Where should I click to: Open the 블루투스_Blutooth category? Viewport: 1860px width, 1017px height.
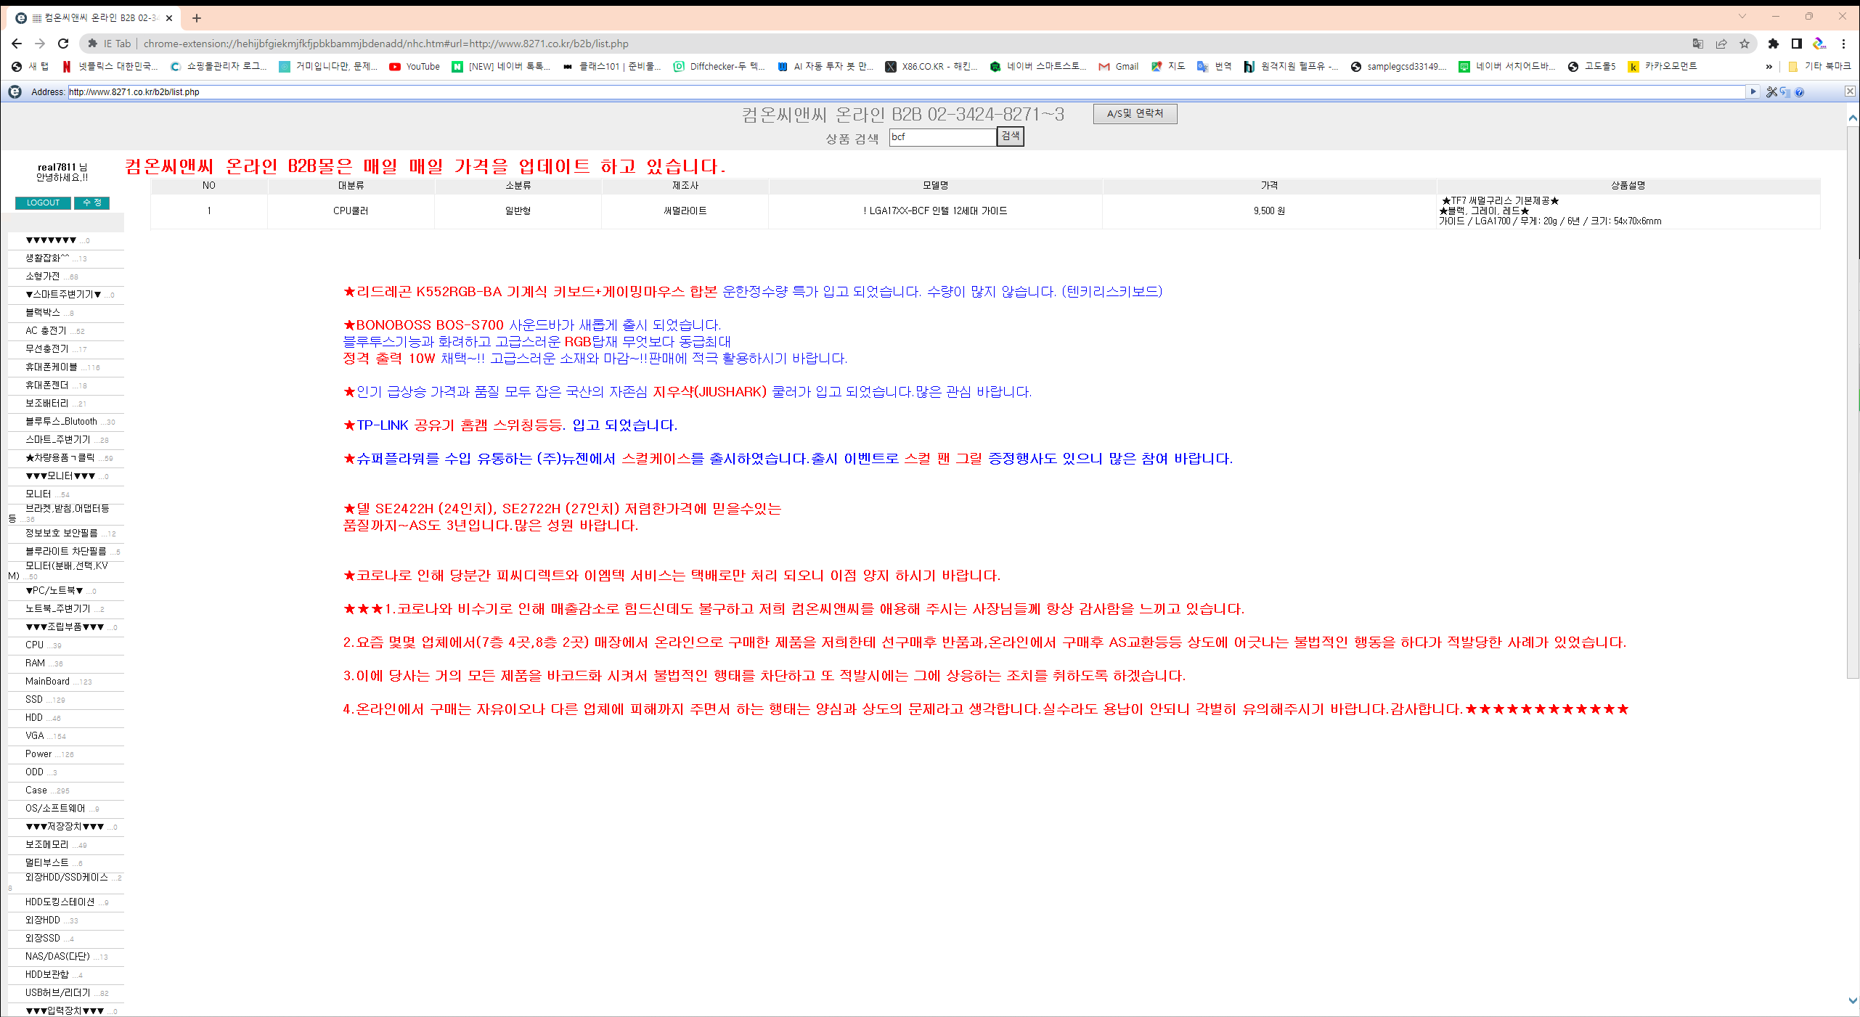[61, 421]
